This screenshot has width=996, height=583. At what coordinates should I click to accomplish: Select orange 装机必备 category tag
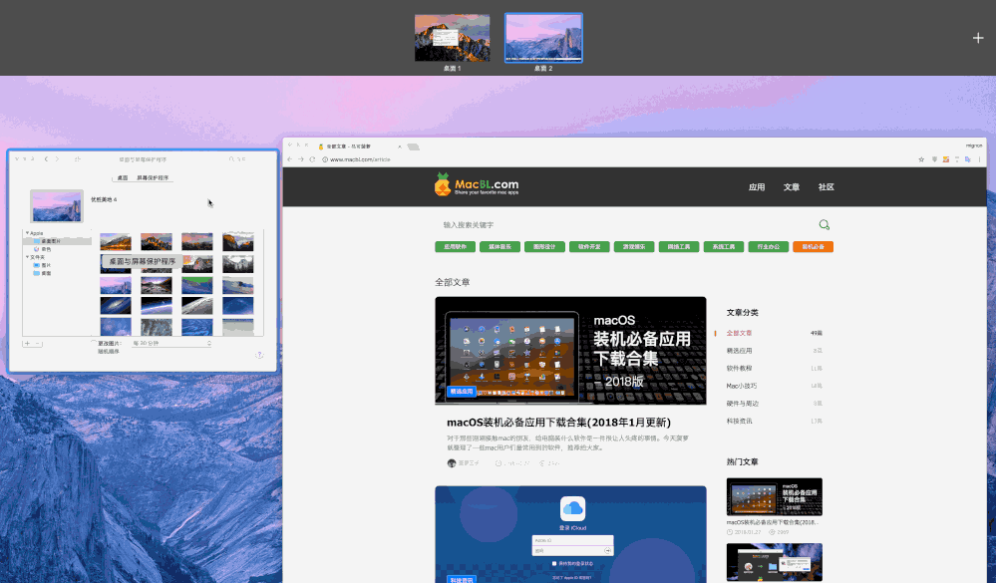coord(814,246)
